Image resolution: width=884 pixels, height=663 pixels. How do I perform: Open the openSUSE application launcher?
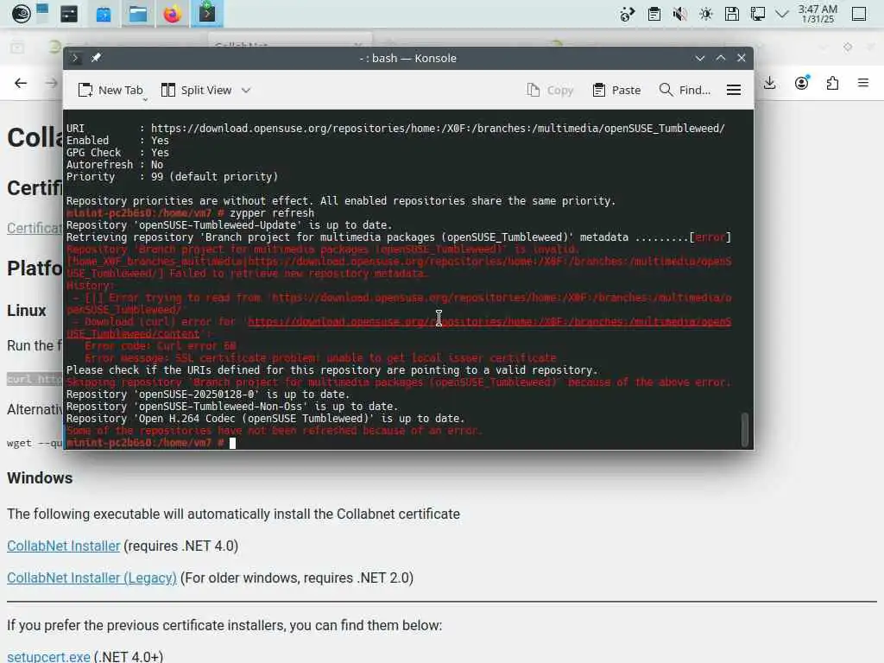pyautogui.click(x=21, y=14)
